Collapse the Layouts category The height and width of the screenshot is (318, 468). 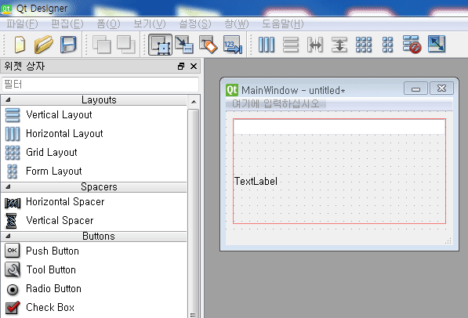click(8, 100)
